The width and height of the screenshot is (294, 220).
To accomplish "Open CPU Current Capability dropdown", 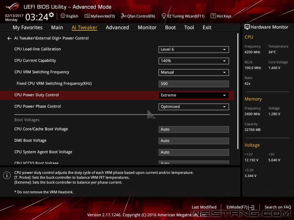I will (194, 61).
